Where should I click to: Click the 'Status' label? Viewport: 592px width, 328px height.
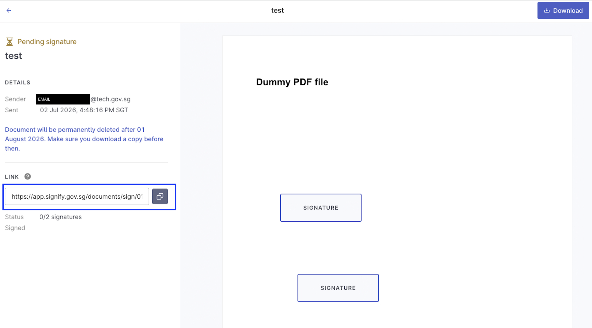[14, 217]
